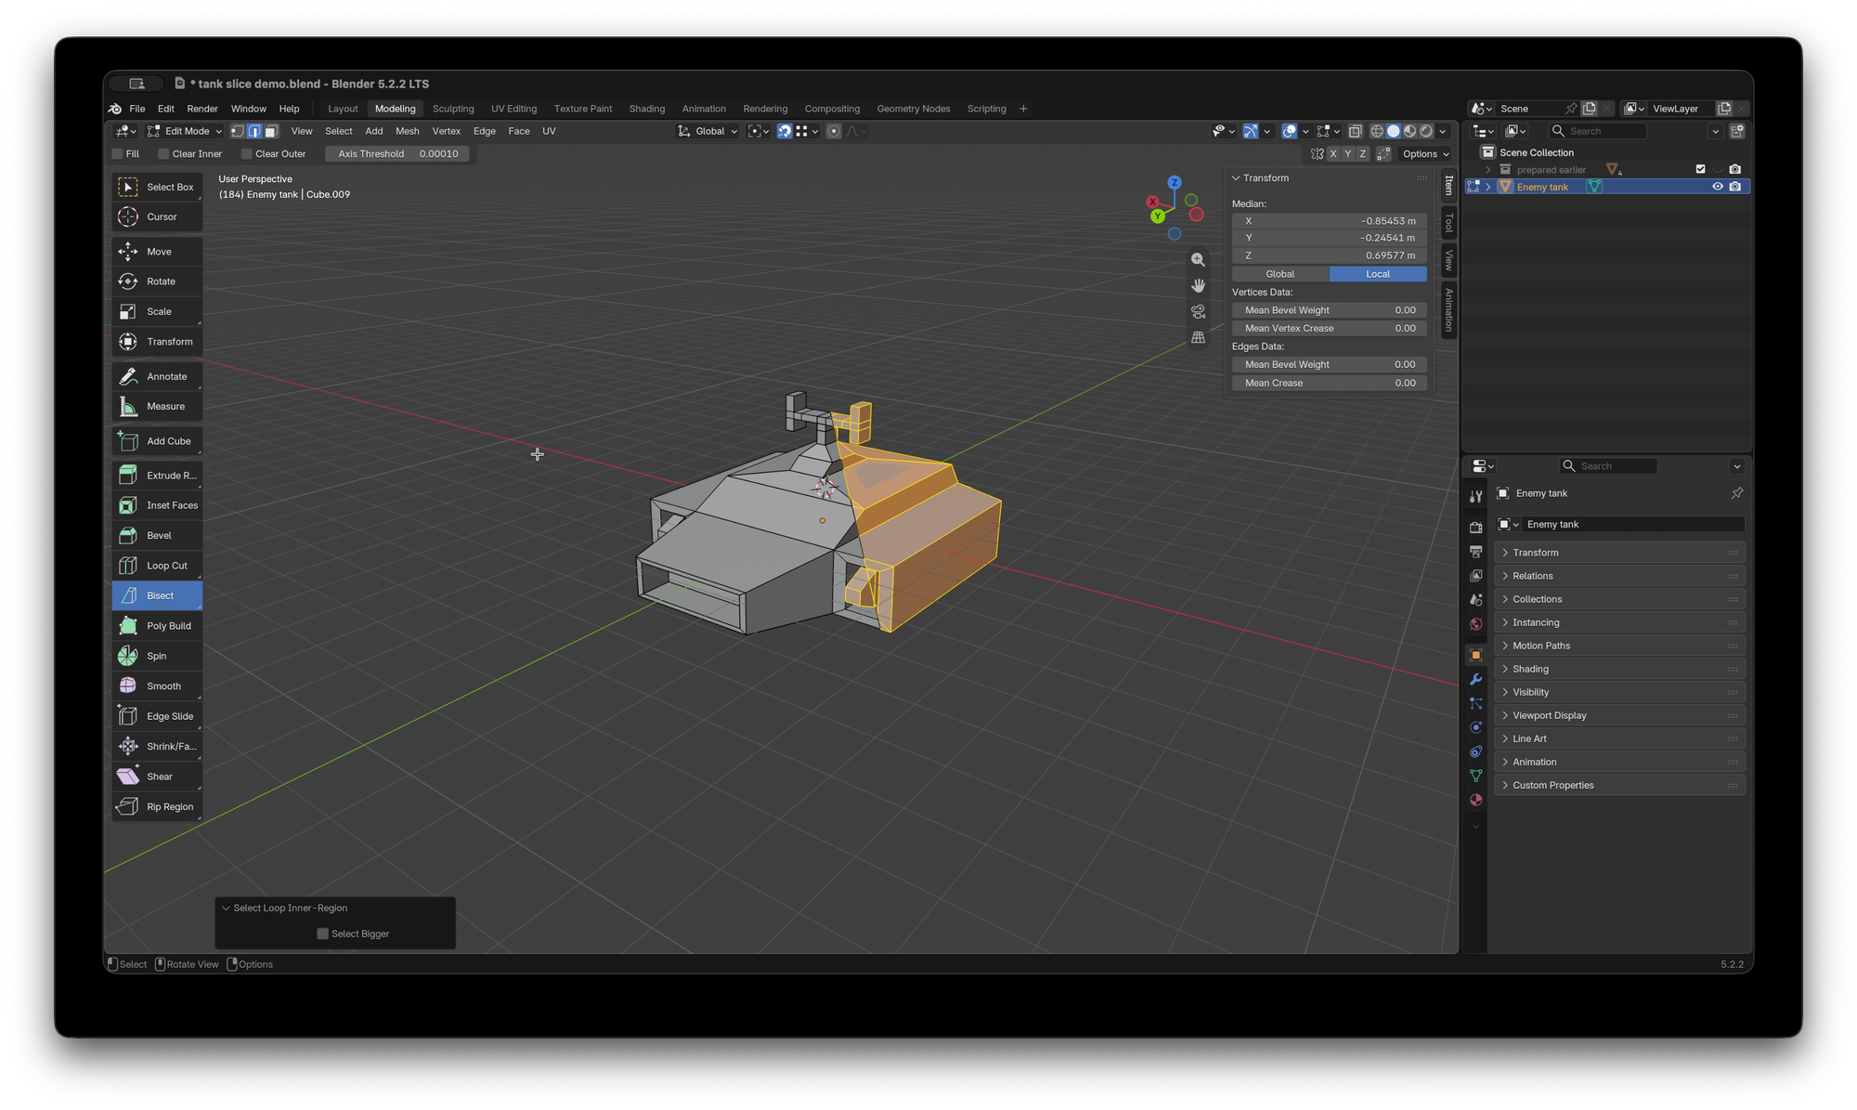Add a new workspace with plus

point(1023,109)
